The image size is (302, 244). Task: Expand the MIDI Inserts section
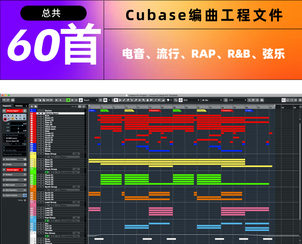click(15, 185)
